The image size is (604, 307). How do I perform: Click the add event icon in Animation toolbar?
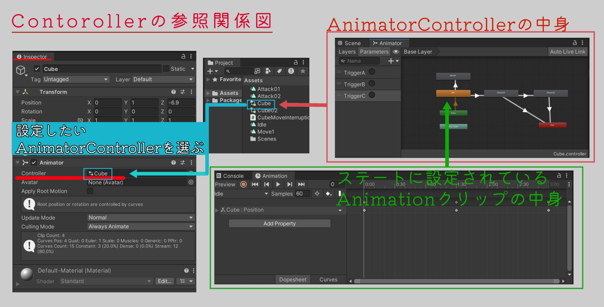tap(340, 194)
